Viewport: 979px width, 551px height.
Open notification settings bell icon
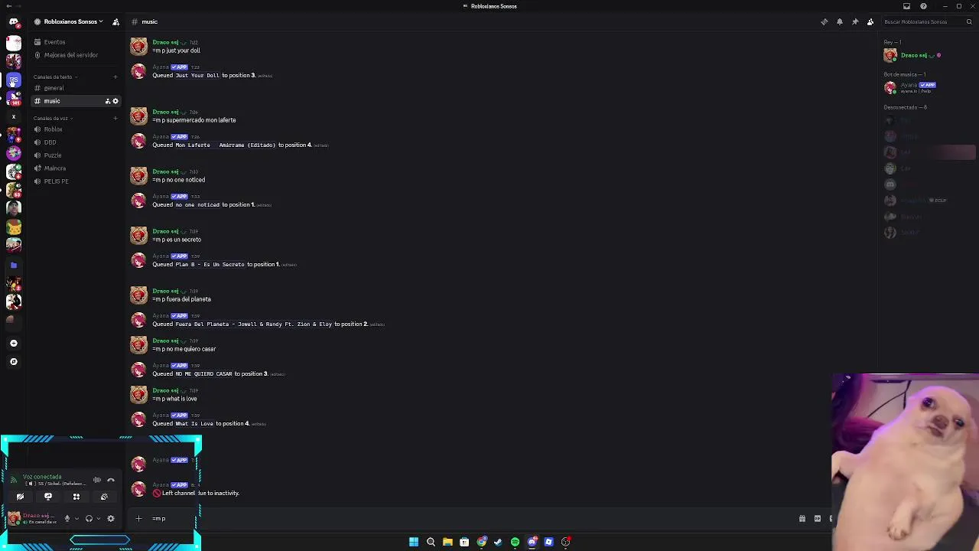point(839,21)
